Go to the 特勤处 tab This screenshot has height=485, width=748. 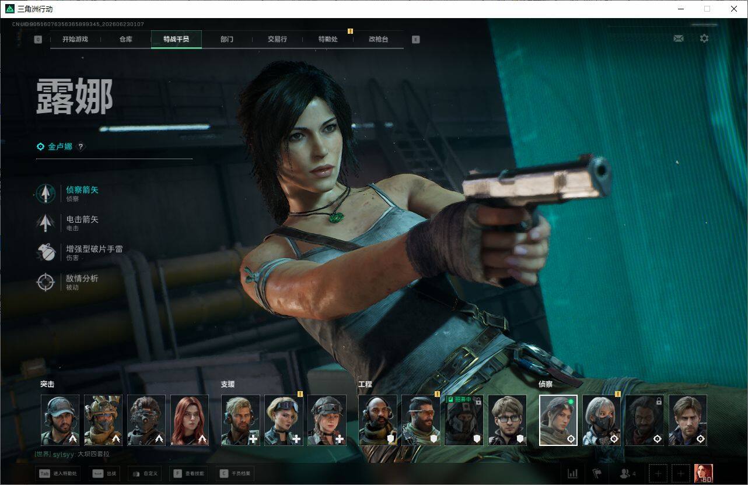(328, 40)
